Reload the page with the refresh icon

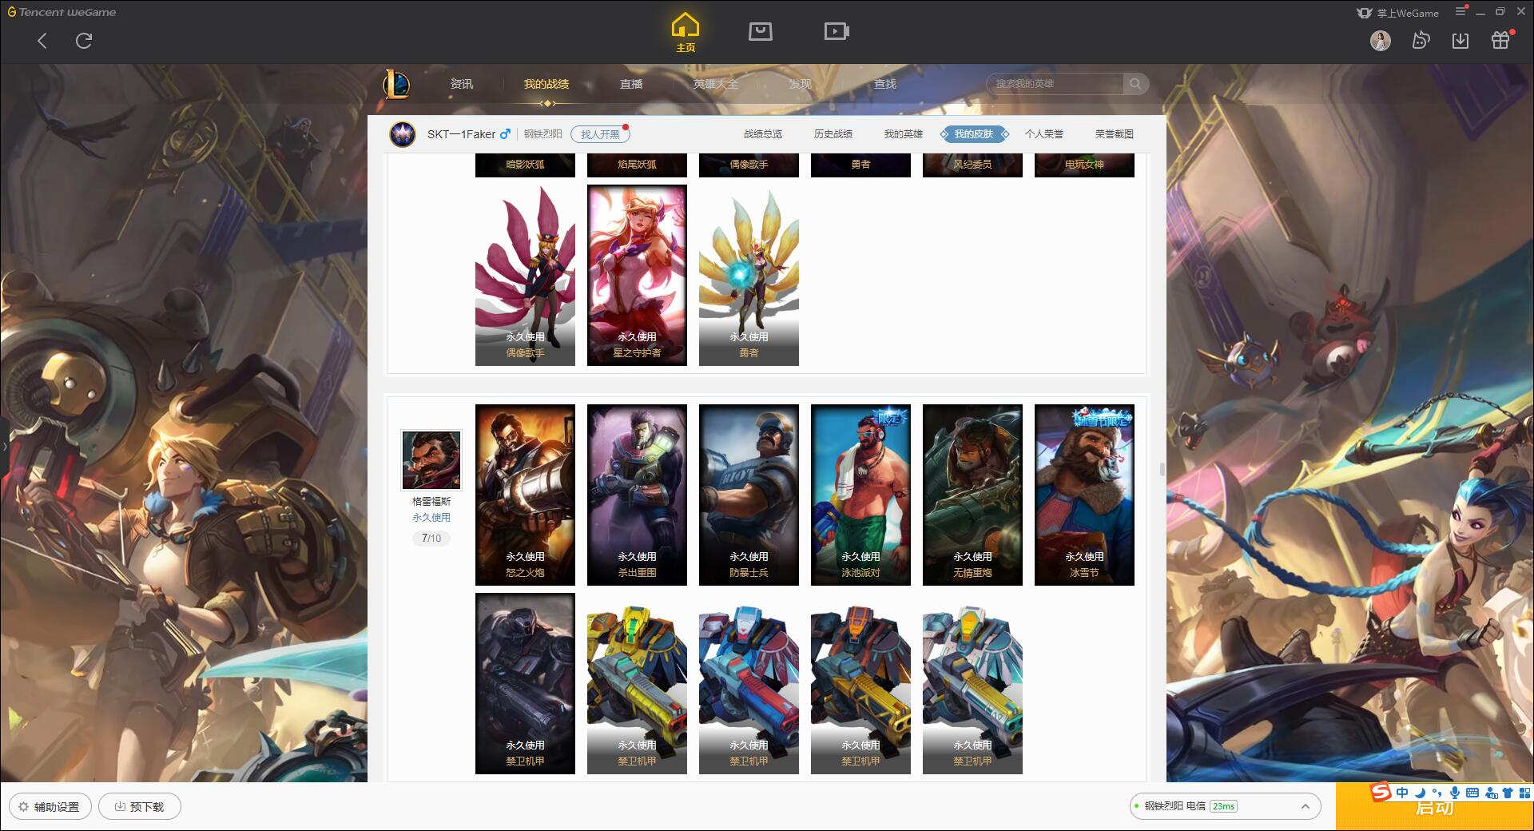point(84,41)
